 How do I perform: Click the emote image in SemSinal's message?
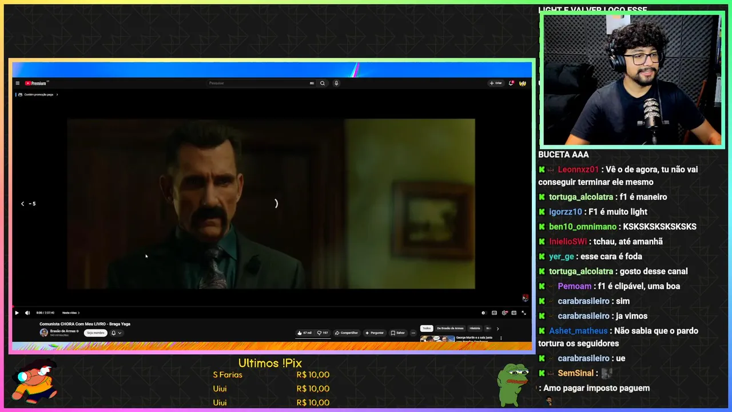(x=607, y=373)
